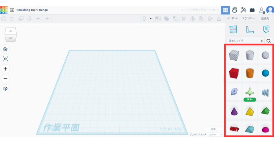
Task: Open the Notes tool icon
Action: tap(266, 29)
